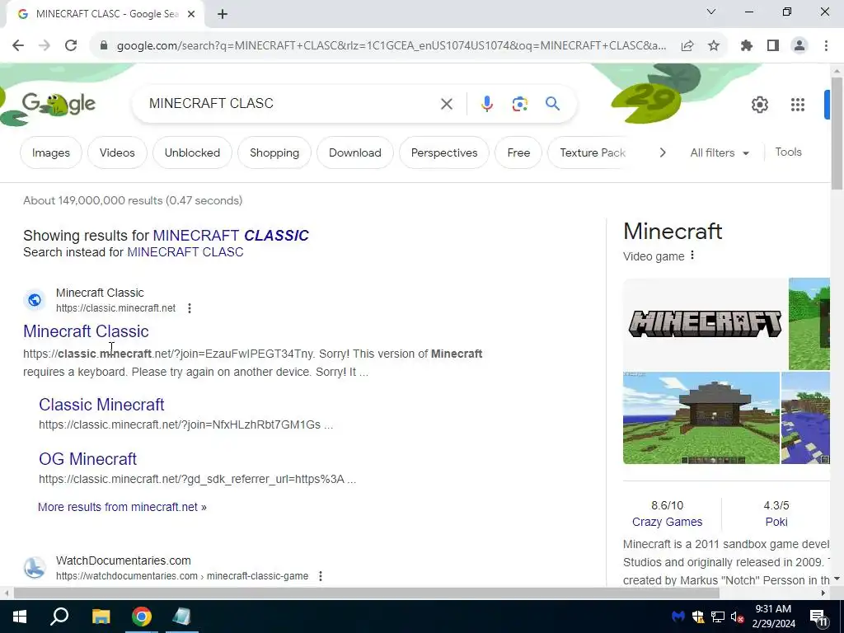Image resolution: width=844 pixels, height=633 pixels.
Task: Clear the search box with the X
Action: pos(446,103)
